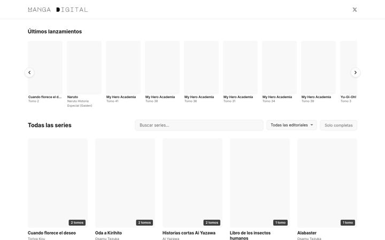This screenshot has height=240, width=385.
Task: Open Todas las editoriales dropdown
Action: [x=292, y=125]
